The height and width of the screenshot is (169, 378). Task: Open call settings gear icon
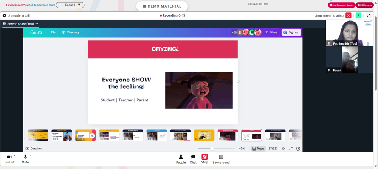(4, 15)
